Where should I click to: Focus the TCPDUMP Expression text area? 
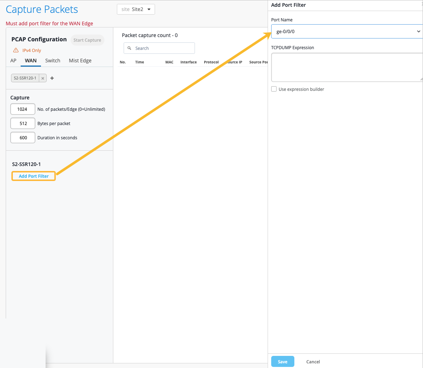pos(347,67)
